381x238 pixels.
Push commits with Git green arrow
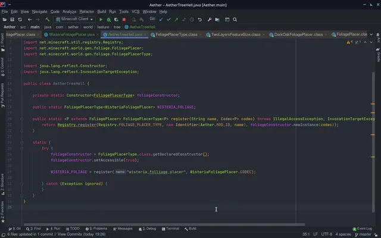176,20
